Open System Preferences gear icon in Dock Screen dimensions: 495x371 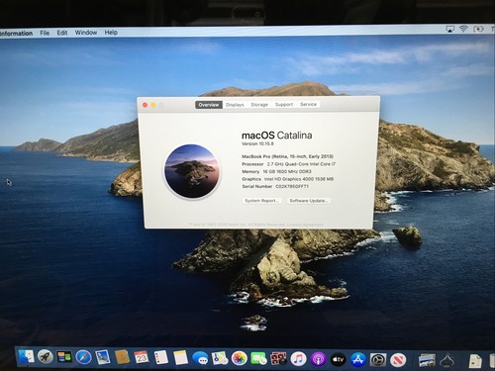378,360
